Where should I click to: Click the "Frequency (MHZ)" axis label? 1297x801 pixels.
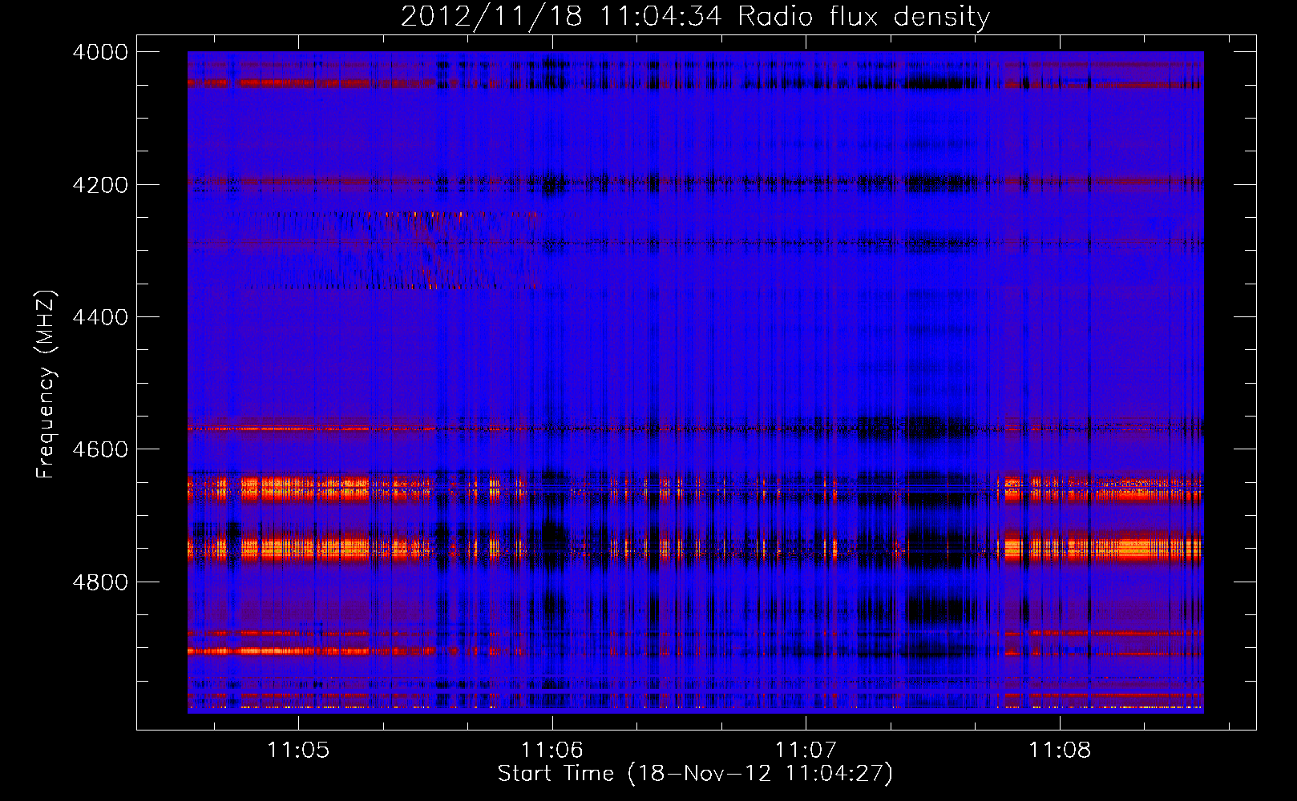(46, 384)
